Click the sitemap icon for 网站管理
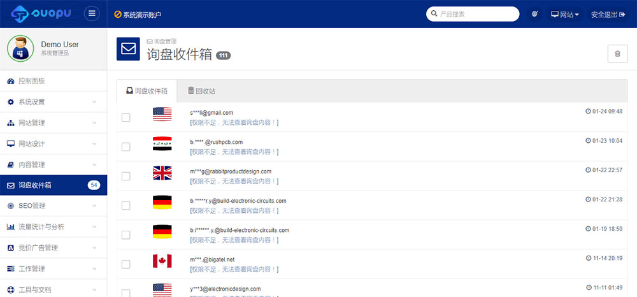The width and height of the screenshot is (637, 297). coord(11,123)
